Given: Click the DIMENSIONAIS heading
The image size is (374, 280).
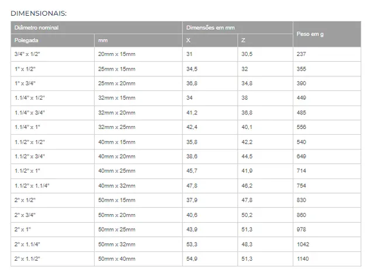Looking at the screenshot, I should coord(39,13).
